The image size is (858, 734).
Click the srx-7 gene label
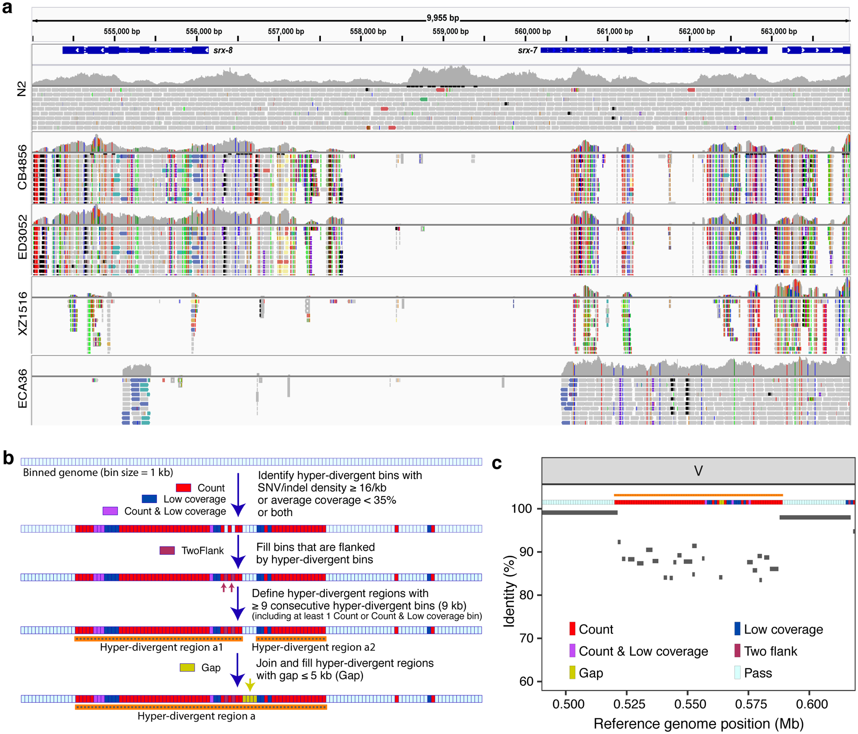(527, 50)
